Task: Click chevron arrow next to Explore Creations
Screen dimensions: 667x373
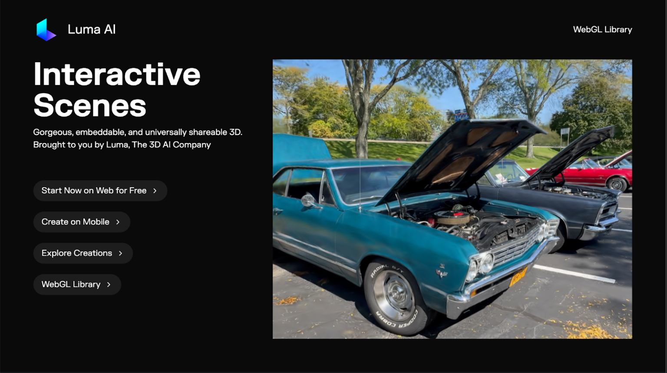Action: click(x=120, y=253)
